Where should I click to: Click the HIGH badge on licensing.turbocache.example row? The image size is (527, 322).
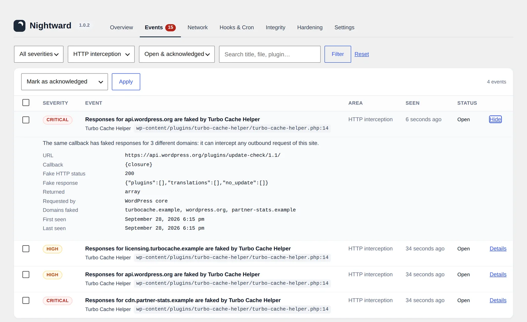[52, 249]
